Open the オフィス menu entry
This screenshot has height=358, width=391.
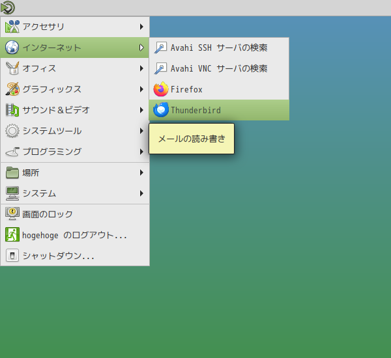pyautogui.click(x=75, y=68)
